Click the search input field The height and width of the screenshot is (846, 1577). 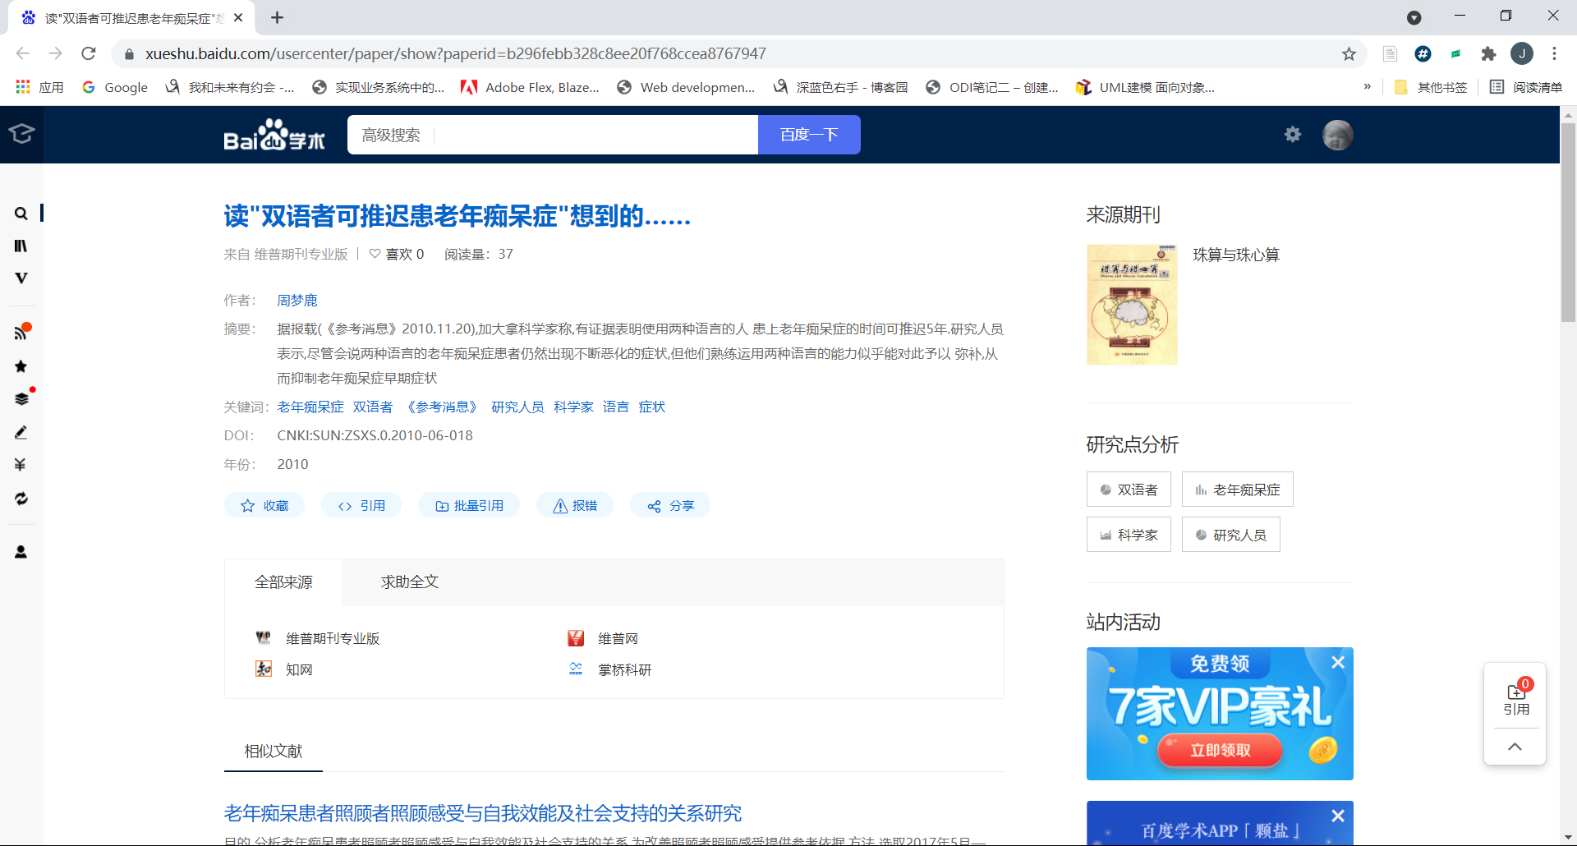[x=596, y=135]
